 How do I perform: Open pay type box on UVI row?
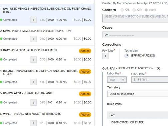34,20
